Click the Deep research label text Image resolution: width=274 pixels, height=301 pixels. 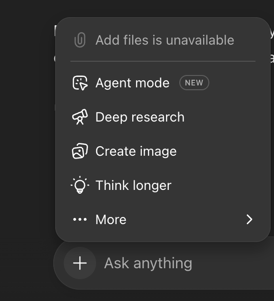[x=140, y=117]
